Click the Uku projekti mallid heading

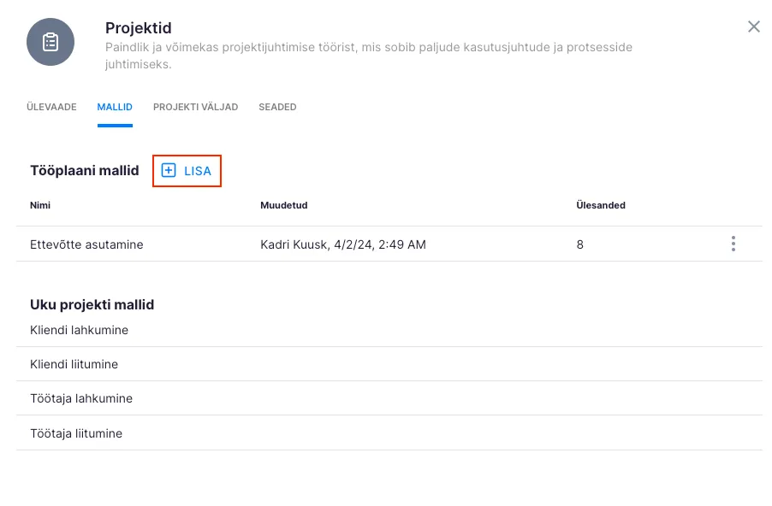(92, 305)
